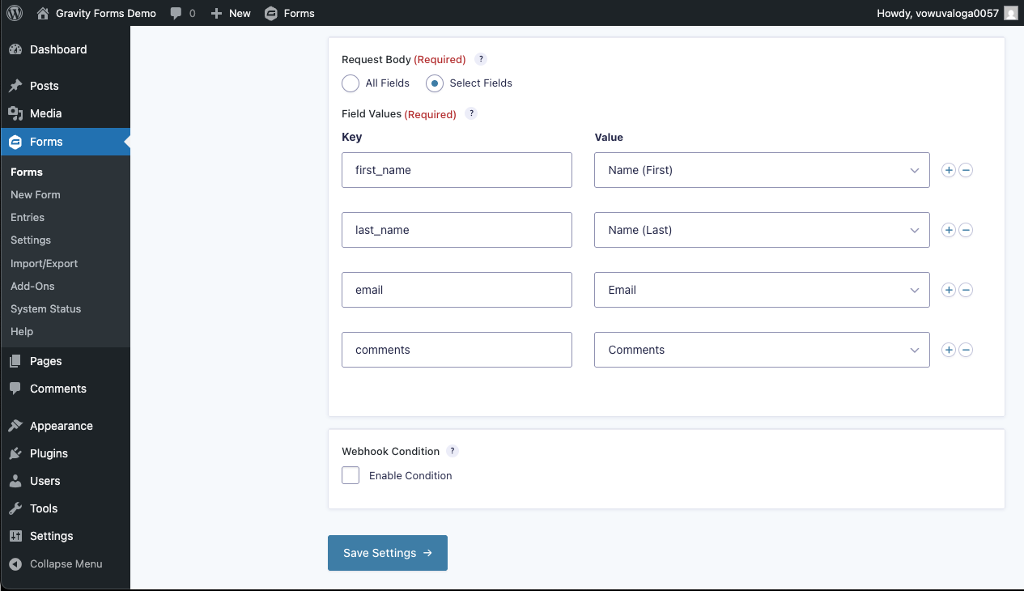Open the Name (First) value dropdown
The width and height of the screenshot is (1024, 591).
(x=761, y=170)
